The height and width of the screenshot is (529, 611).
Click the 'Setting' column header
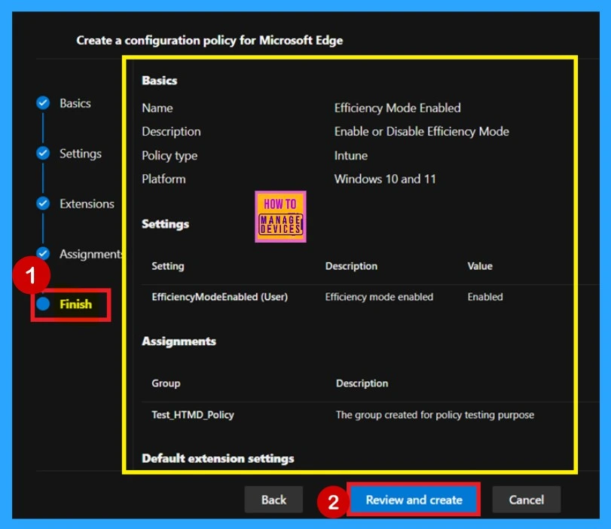[x=168, y=266]
